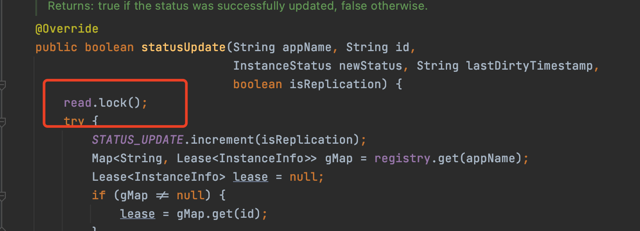
Task: Click the underlined lease assigned from gMap.get(id)
Action: click(x=137, y=214)
